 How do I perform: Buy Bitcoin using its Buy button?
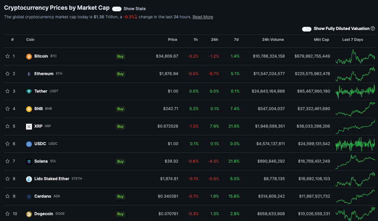coord(120,56)
